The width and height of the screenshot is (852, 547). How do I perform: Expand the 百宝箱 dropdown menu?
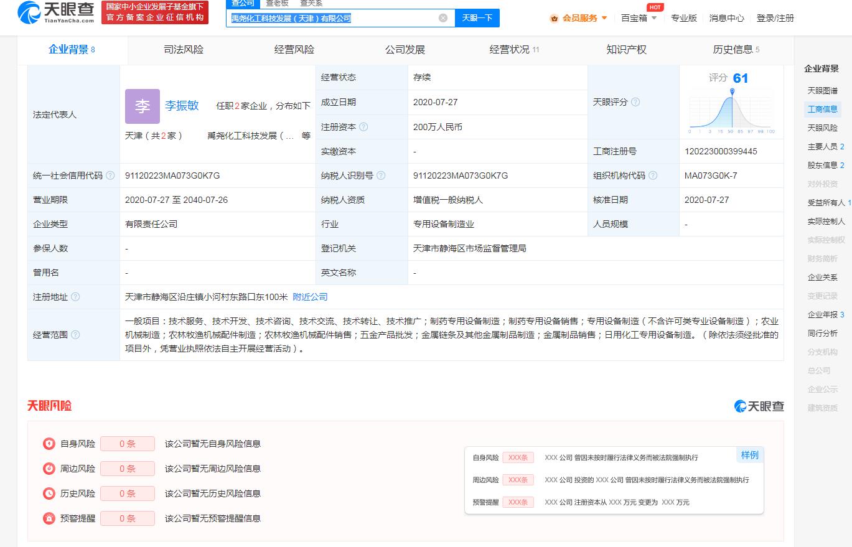point(639,18)
